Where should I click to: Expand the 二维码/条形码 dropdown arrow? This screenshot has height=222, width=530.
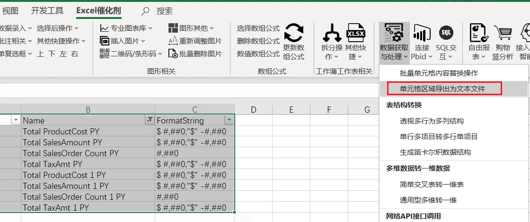160,54
